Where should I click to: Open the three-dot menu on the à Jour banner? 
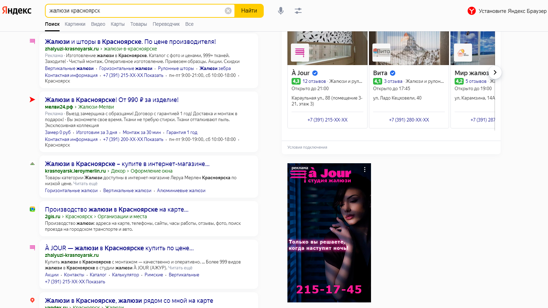[365, 169]
